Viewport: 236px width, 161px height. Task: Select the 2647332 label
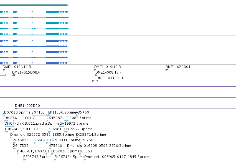[21, 146]
